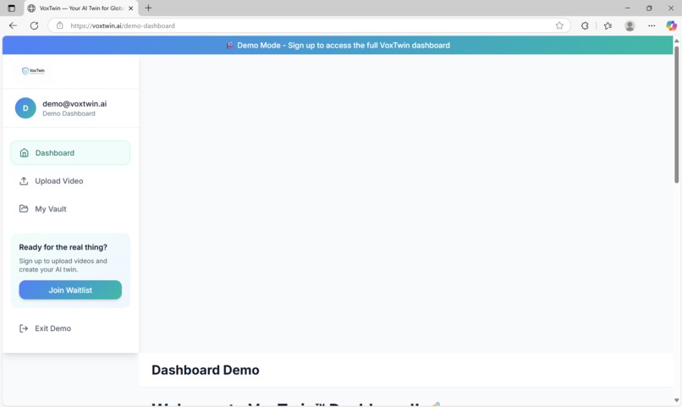Open the browser extensions icon
The image size is (682, 407).
[x=585, y=25]
